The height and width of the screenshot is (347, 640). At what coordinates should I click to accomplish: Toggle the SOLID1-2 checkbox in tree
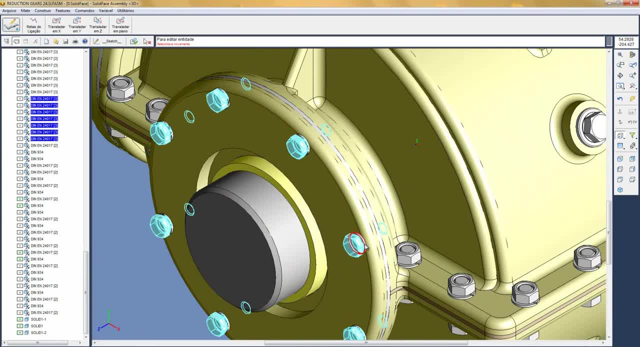point(20,332)
